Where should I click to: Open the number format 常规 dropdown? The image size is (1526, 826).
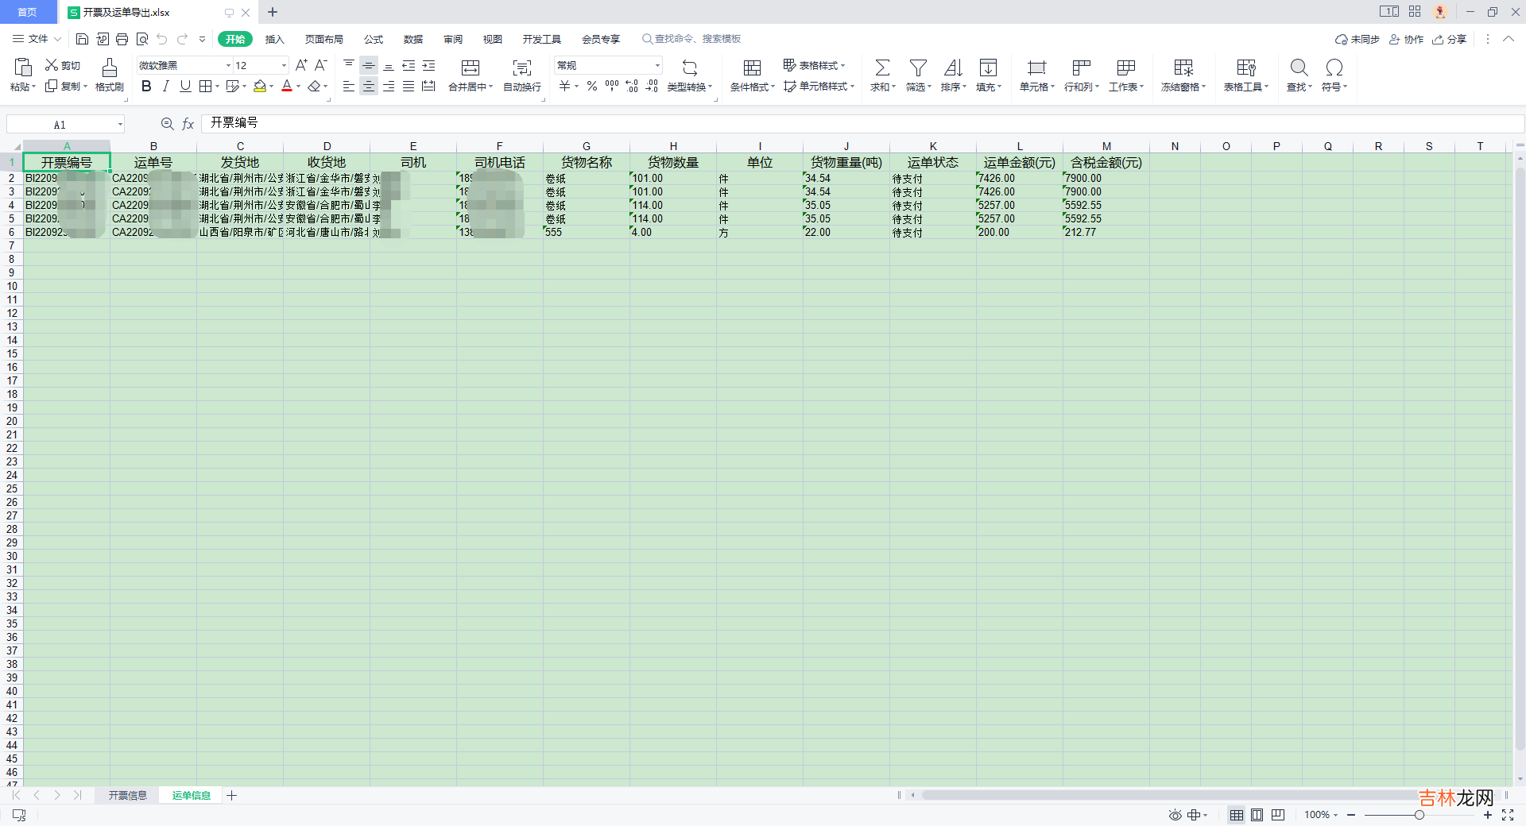[x=657, y=66]
